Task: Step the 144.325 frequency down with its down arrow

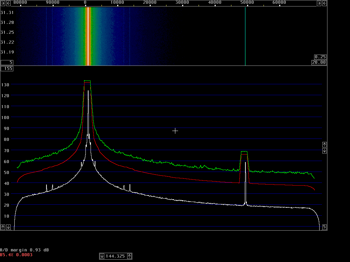Action: (102, 256)
